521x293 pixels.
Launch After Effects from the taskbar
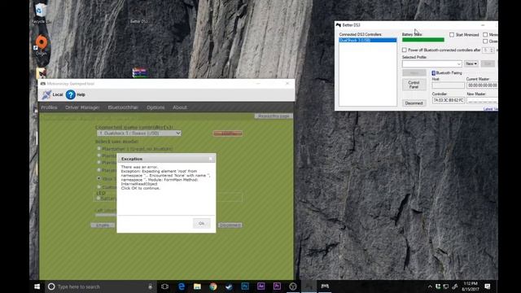(x=260, y=286)
